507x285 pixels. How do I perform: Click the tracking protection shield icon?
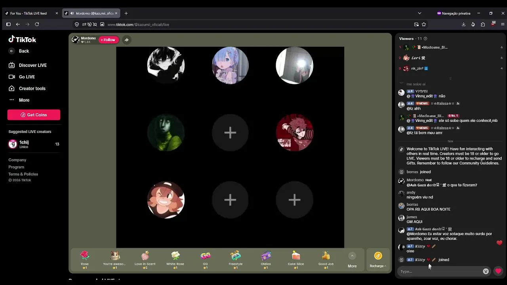77,24
